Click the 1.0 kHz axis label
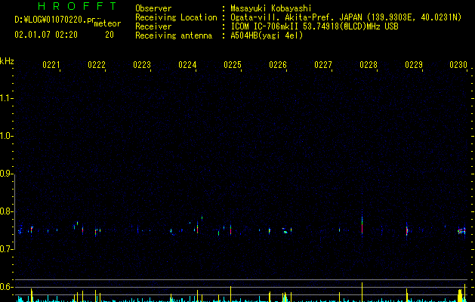Viewport: 475px width, 302px height. pos(6,136)
